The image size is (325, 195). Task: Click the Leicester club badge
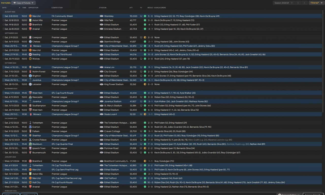(x=30, y=84)
